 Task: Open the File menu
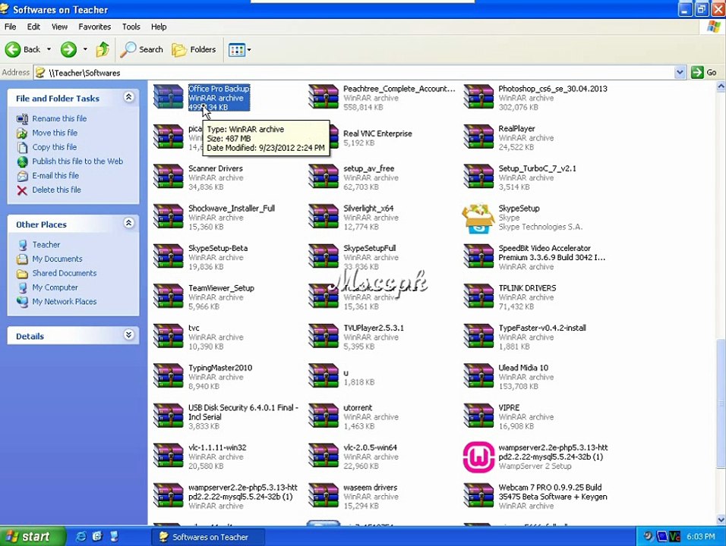(10, 27)
